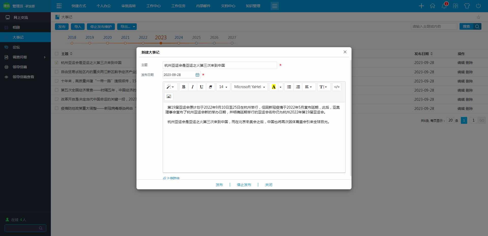This screenshot has height=236, width=488.
Task: Switch editor to code view
Action: click(x=337, y=87)
